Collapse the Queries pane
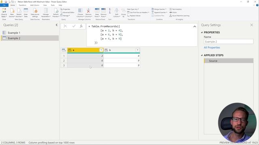The image size is (259, 145). coord(57,25)
